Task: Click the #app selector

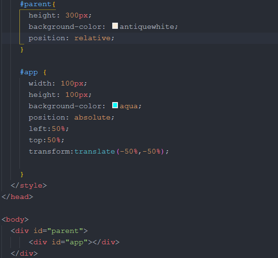Action: tap(29, 72)
